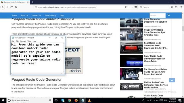
Task: Click the volume icon in system tray
Action: point(157,100)
